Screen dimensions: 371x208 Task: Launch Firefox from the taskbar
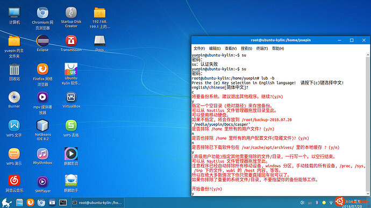(x=30, y=203)
